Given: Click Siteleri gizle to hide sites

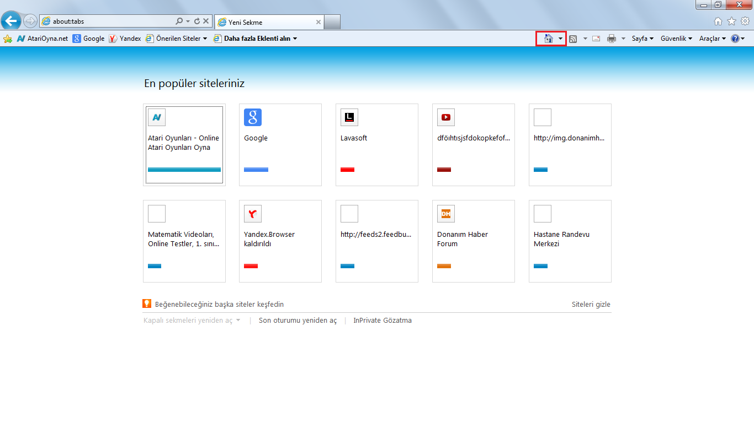Looking at the screenshot, I should click(x=591, y=304).
